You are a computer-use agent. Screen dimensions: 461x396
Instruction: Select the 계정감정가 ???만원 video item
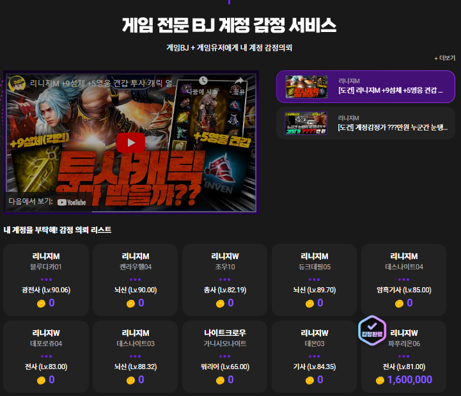tap(366, 123)
